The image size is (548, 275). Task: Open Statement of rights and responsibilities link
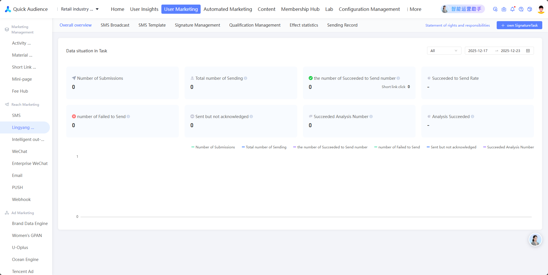coord(457,25)
